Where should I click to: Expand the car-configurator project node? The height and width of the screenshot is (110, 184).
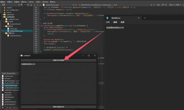[2, 10]
